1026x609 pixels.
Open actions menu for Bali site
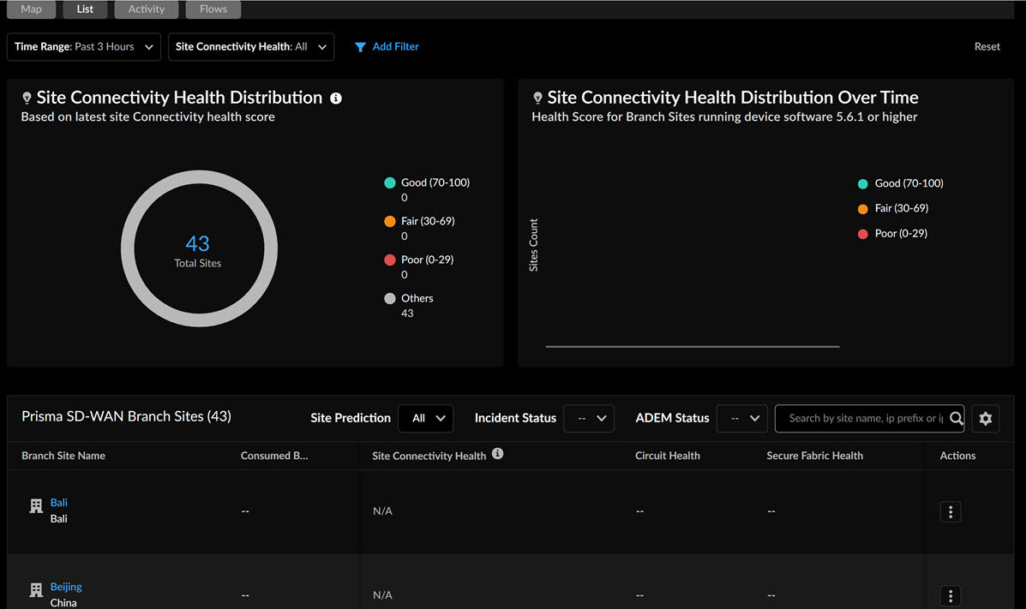pos(950,511)
